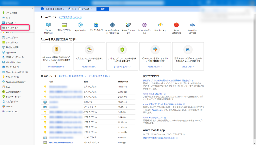The width and height of the screenshot is (256, 145).
Task: Open Azure Cosmos DB icon
Action: pos(128,25)
